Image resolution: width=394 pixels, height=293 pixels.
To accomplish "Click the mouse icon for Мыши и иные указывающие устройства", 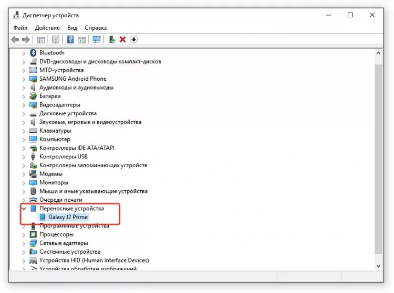I will pyautogui.click(x=33, y=191).
